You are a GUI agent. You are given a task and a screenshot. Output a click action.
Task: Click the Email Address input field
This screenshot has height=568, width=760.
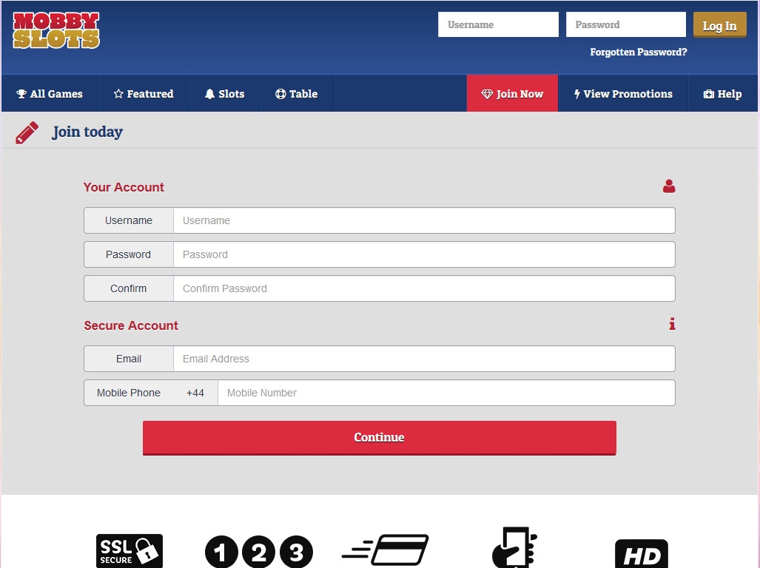coord(423,359)
